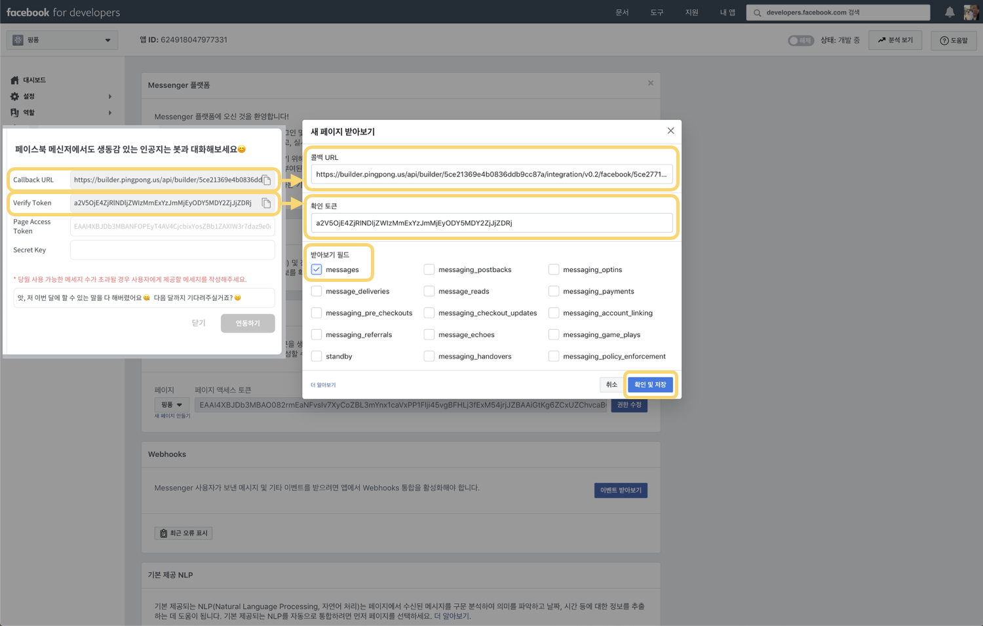Check messaging_game_plays checkbox
The image size is (983, 626).
click(x=554, y=334)
